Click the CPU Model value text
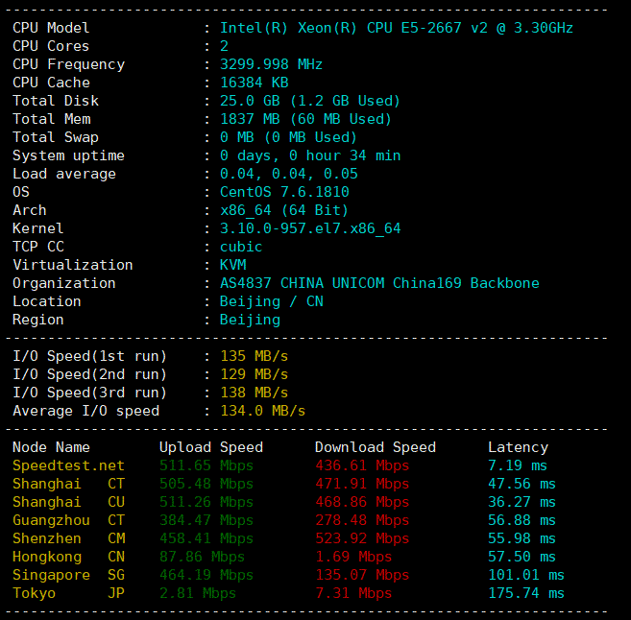631x620 pixels. pyautogui.click(x=396, y=28)
